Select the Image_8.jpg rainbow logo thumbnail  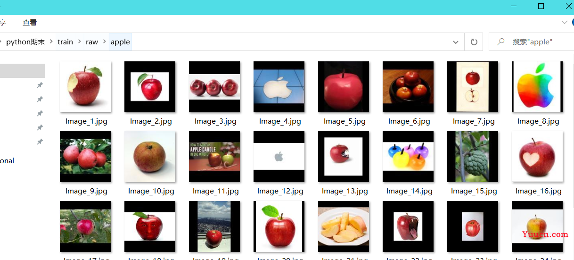pos(537,87)
